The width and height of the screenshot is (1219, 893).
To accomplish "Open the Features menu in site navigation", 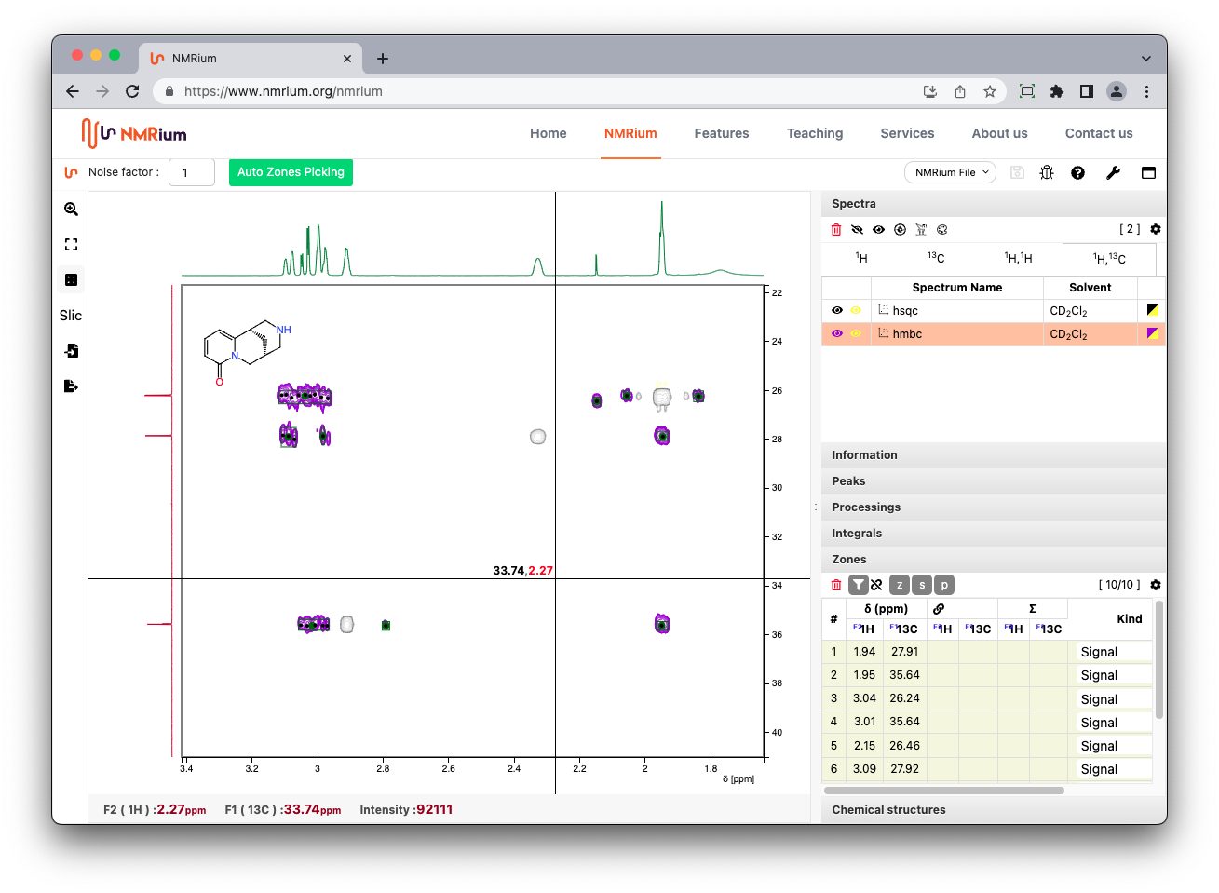I will click(x=721, y=133).
